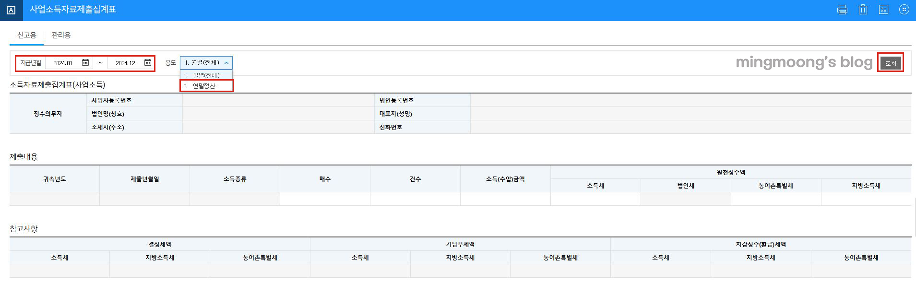This screenshot has width=916, height=295.
Task: Click the 결정세액 group header
Action: point(160,244)
